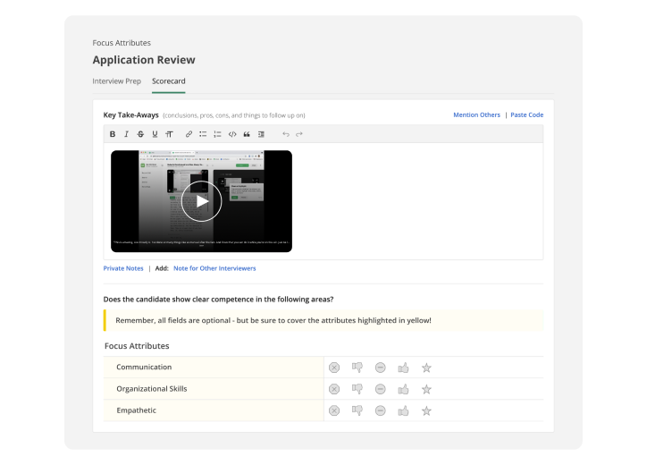647x465 pixels.
Task: Insert a numbered list
Action: coord(217,134)
